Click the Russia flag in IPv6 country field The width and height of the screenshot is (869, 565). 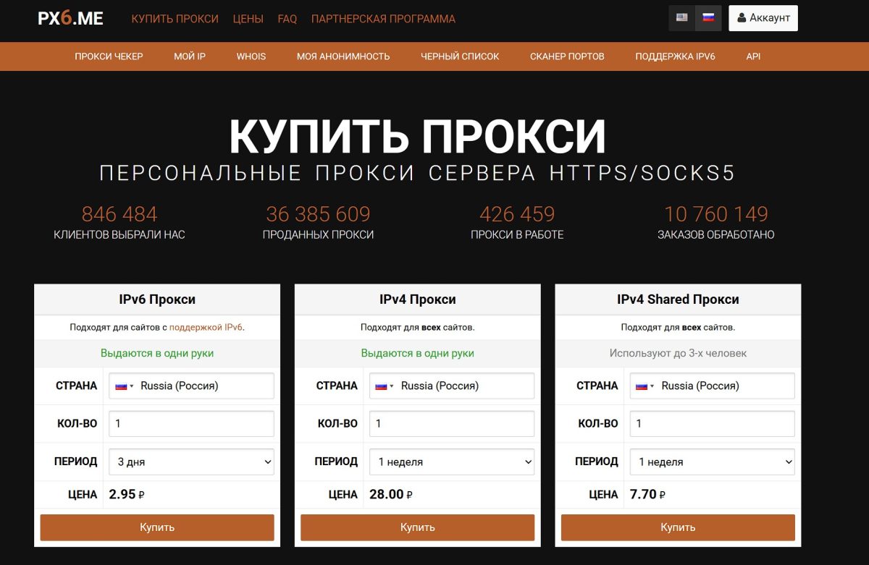[121, 386]
